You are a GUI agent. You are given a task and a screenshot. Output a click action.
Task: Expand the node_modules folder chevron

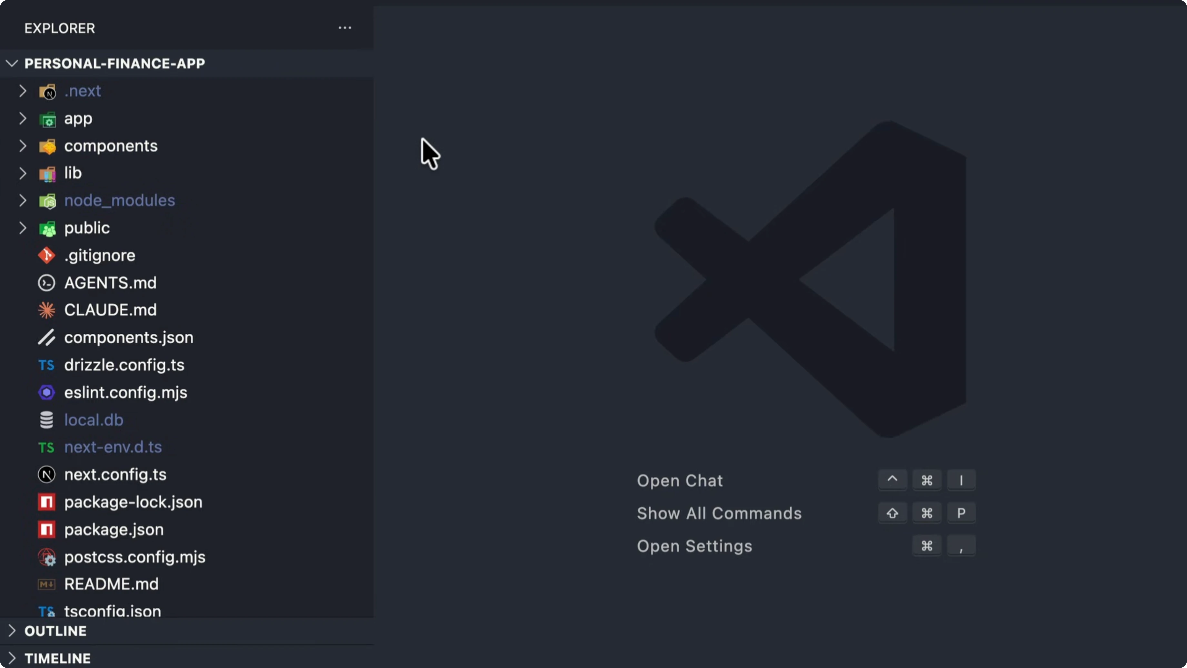pos(23,200)
